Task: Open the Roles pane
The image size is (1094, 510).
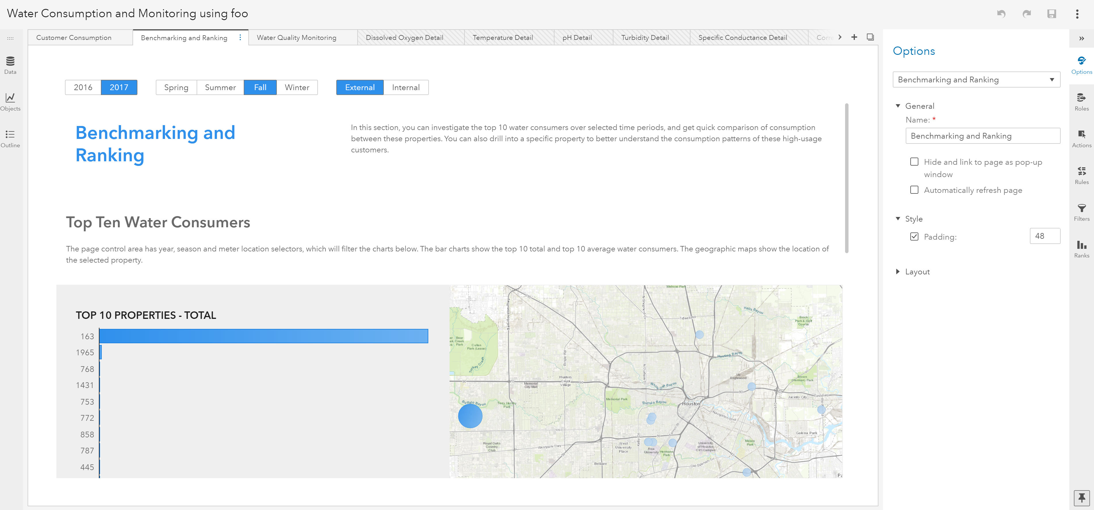Action: [x=1081, y=102]
